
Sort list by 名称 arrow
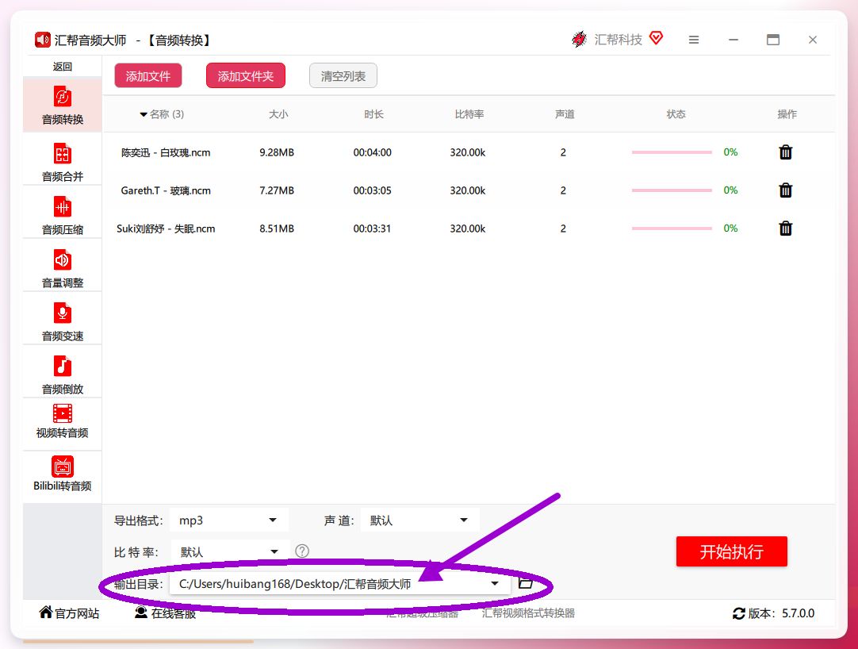click(x=144, y=114)
